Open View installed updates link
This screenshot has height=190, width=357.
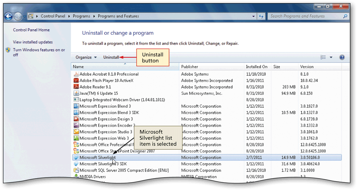pyautogui.click(x=33, y=42)
